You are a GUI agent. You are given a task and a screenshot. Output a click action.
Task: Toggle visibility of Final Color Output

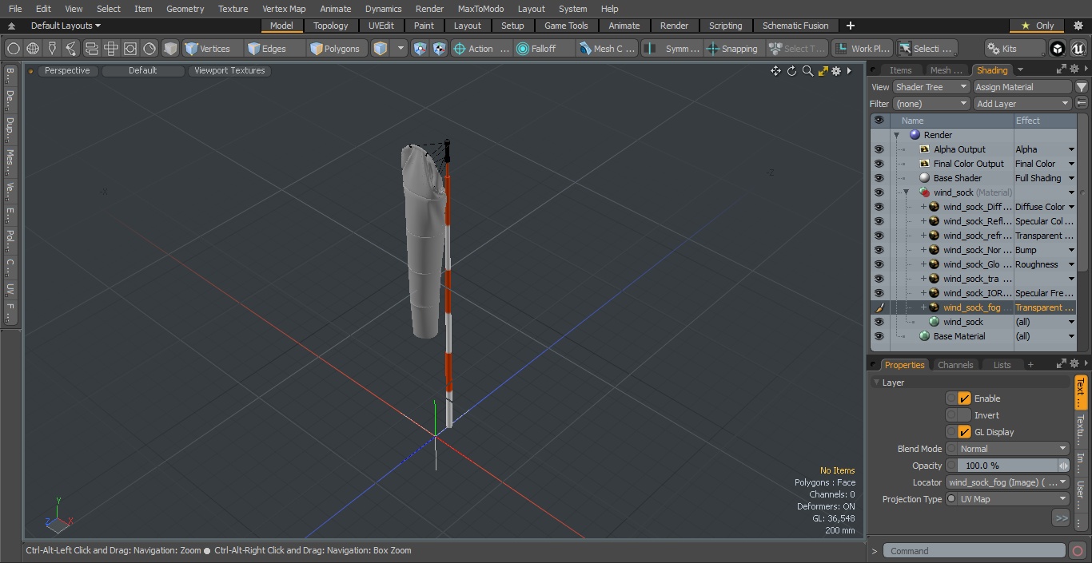(x=879, y=164)
